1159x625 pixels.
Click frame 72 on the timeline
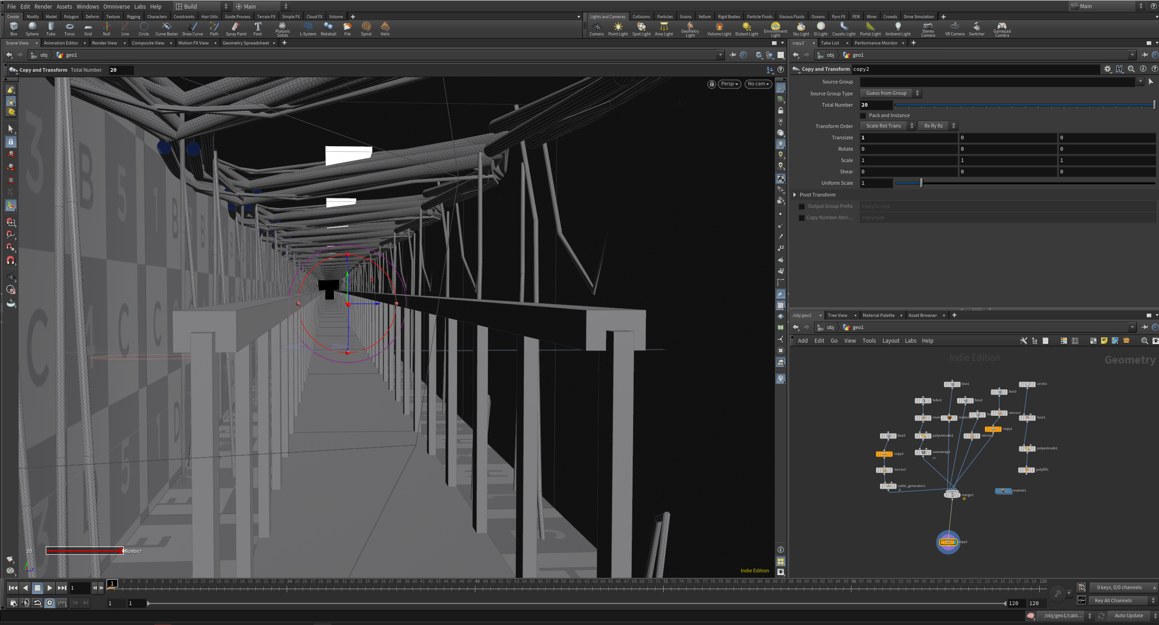tap(665, 581)
